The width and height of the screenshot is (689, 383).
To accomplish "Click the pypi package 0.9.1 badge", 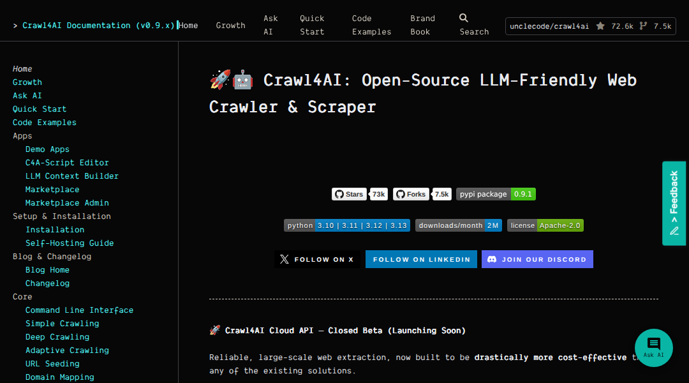I will tap(496, 194).
